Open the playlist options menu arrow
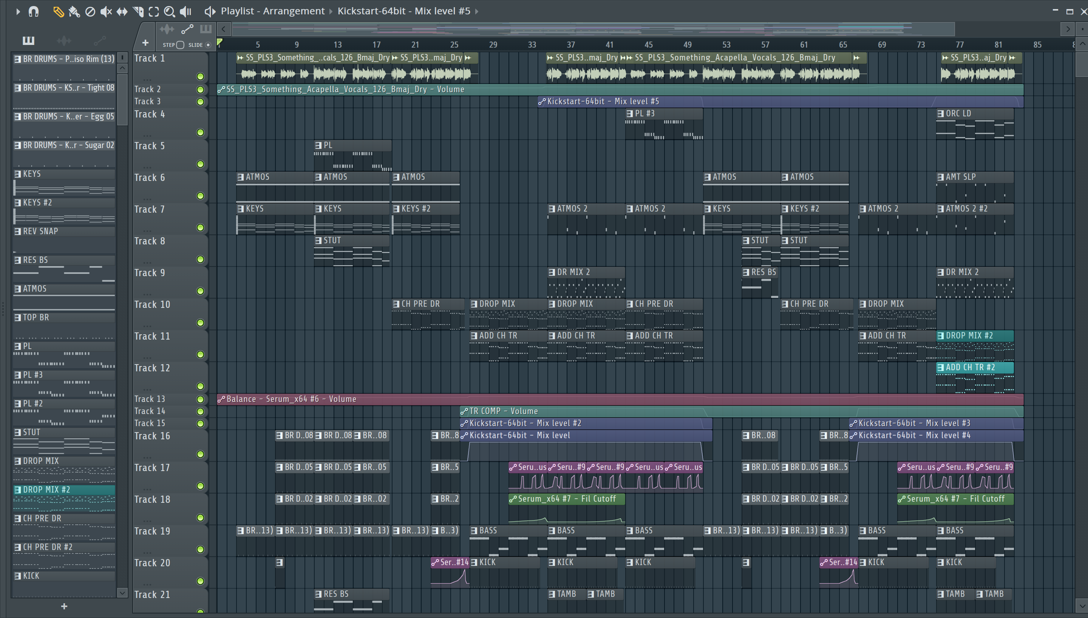Screen dimensions: 1088x618 coord(18,11)
